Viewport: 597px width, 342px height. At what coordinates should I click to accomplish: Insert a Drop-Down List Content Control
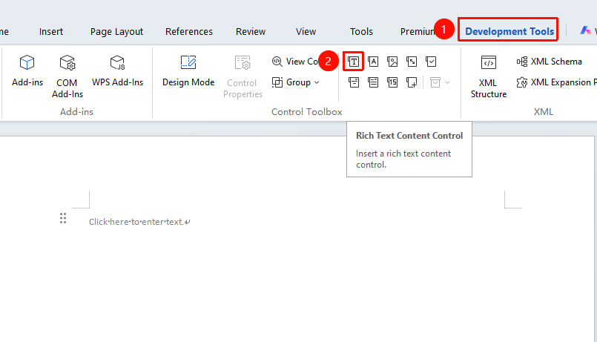[373, 82]
